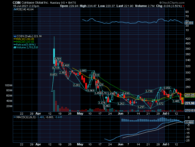Image resolution: width=195 pixels, height=147 pixels.
Task: Click the latest highlighted red candlestick
Action: [182, 101]
